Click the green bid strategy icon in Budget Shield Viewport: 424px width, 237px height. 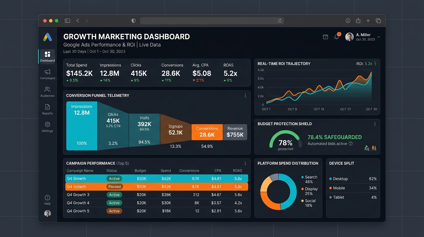[x=366, y=148]
